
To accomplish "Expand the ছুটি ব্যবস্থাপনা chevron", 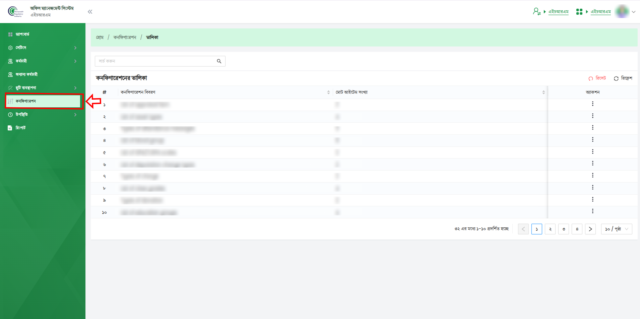I will 75,88.
